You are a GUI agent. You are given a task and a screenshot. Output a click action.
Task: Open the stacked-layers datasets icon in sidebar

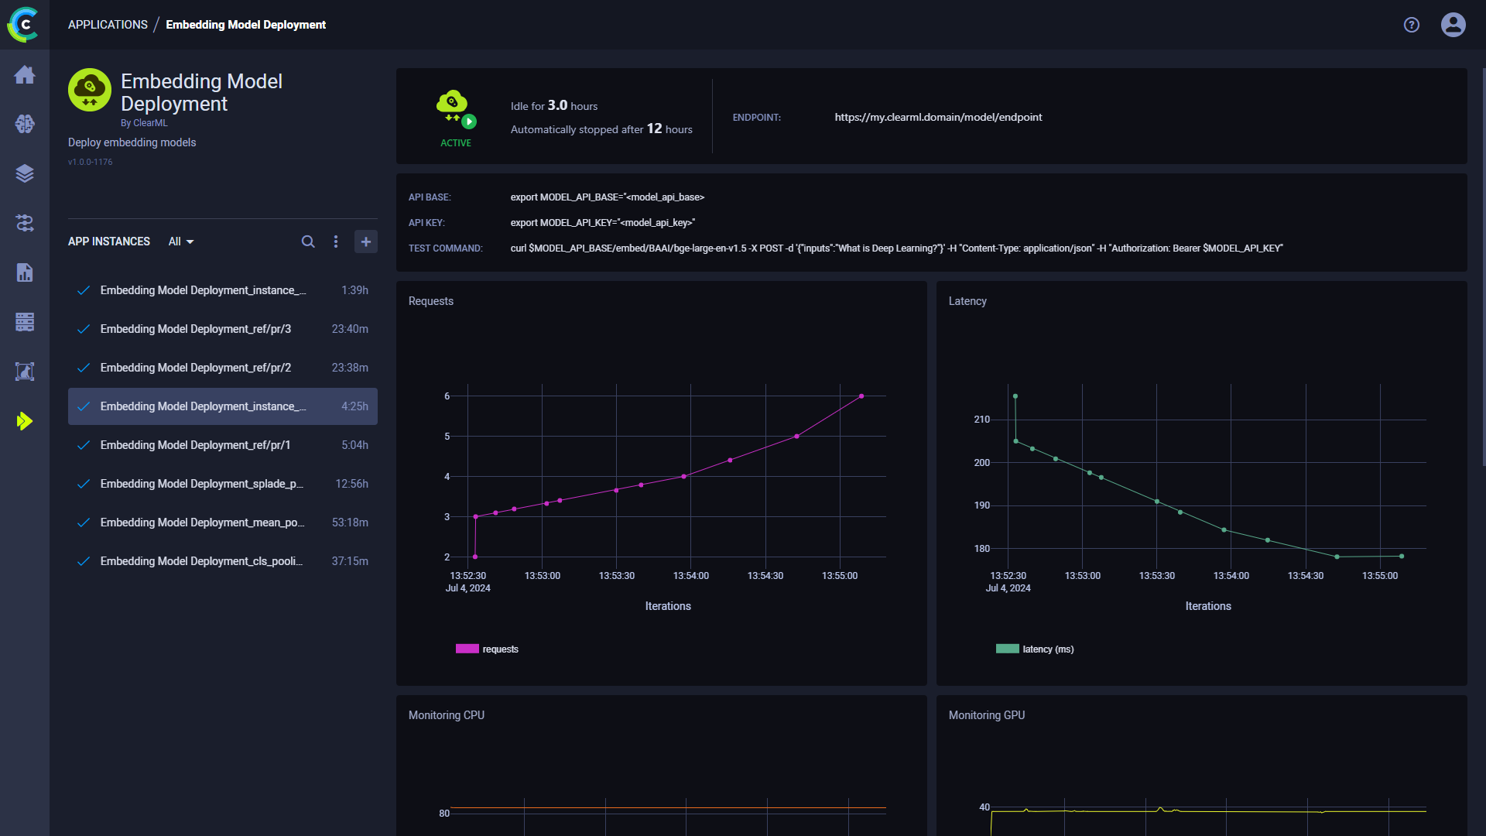click(x=25, y=173)
